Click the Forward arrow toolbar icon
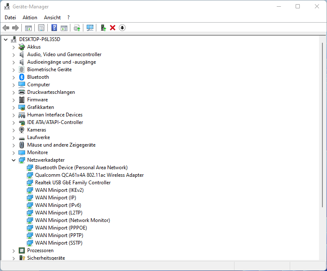327x271 pixels. 15,28
